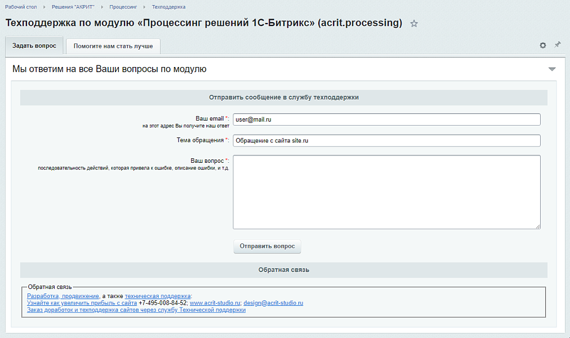Viewport: 570px width, 338px height.
Task: Click the «Ваш email» input containing user@mail.ru
Action: coord(386,119)
